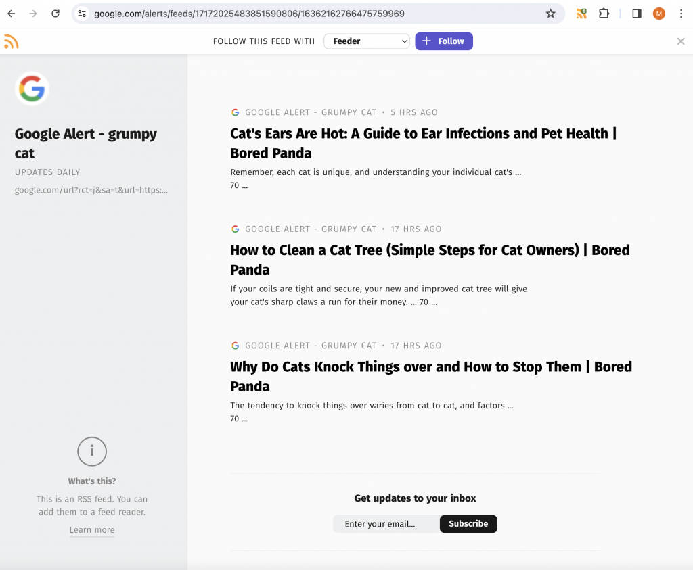Toggle the browser side panel icon
The height and width of the screenshot is (570, 693).
tap(636, 14)
